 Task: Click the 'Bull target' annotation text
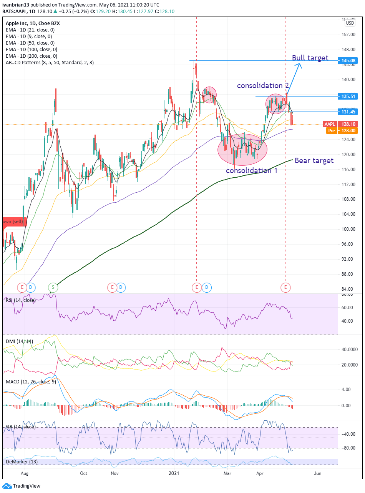pos(310,58)
